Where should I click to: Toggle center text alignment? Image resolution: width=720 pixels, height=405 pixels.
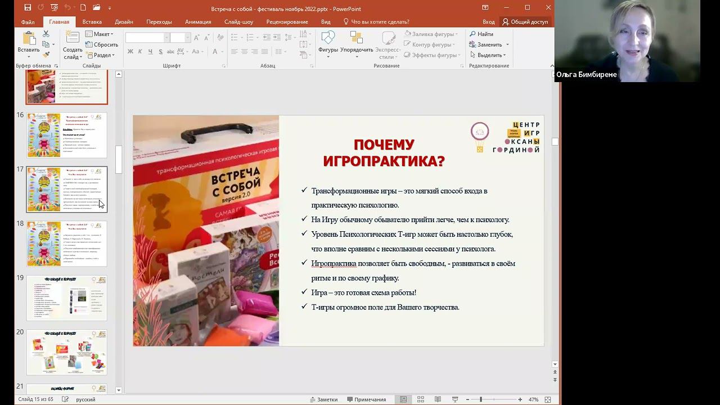[245, 52]
